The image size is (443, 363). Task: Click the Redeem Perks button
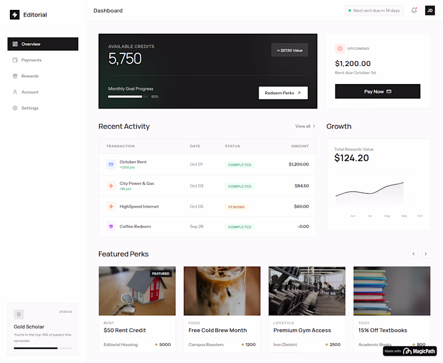[283, 93]
